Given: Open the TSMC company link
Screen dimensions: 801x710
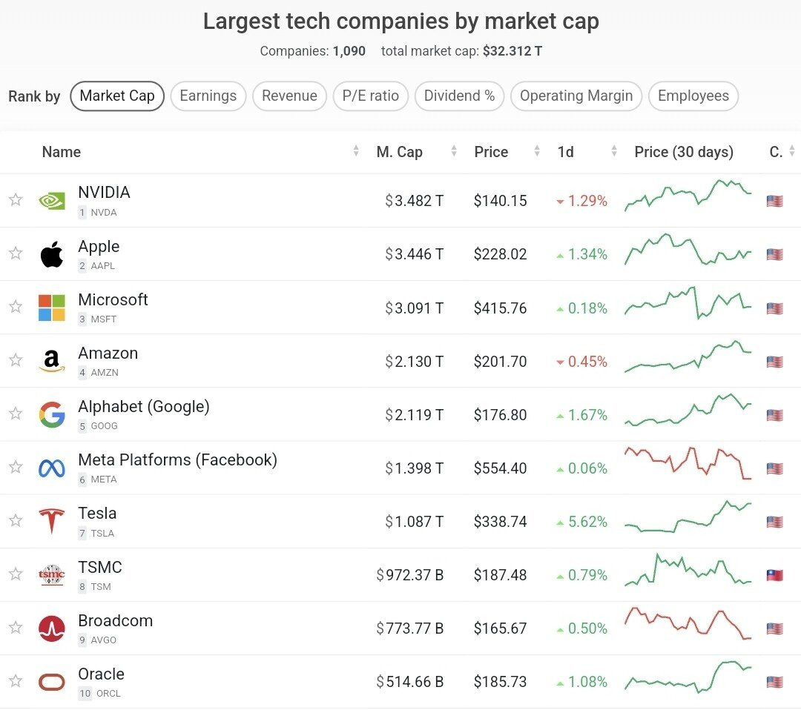Looking at the screenshot, I should coord(100,567).
